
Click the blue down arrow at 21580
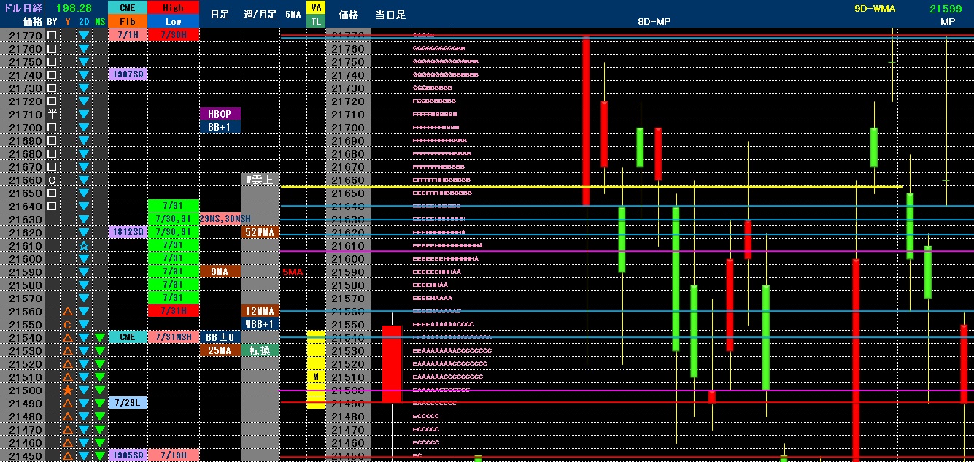coord(84,285)
